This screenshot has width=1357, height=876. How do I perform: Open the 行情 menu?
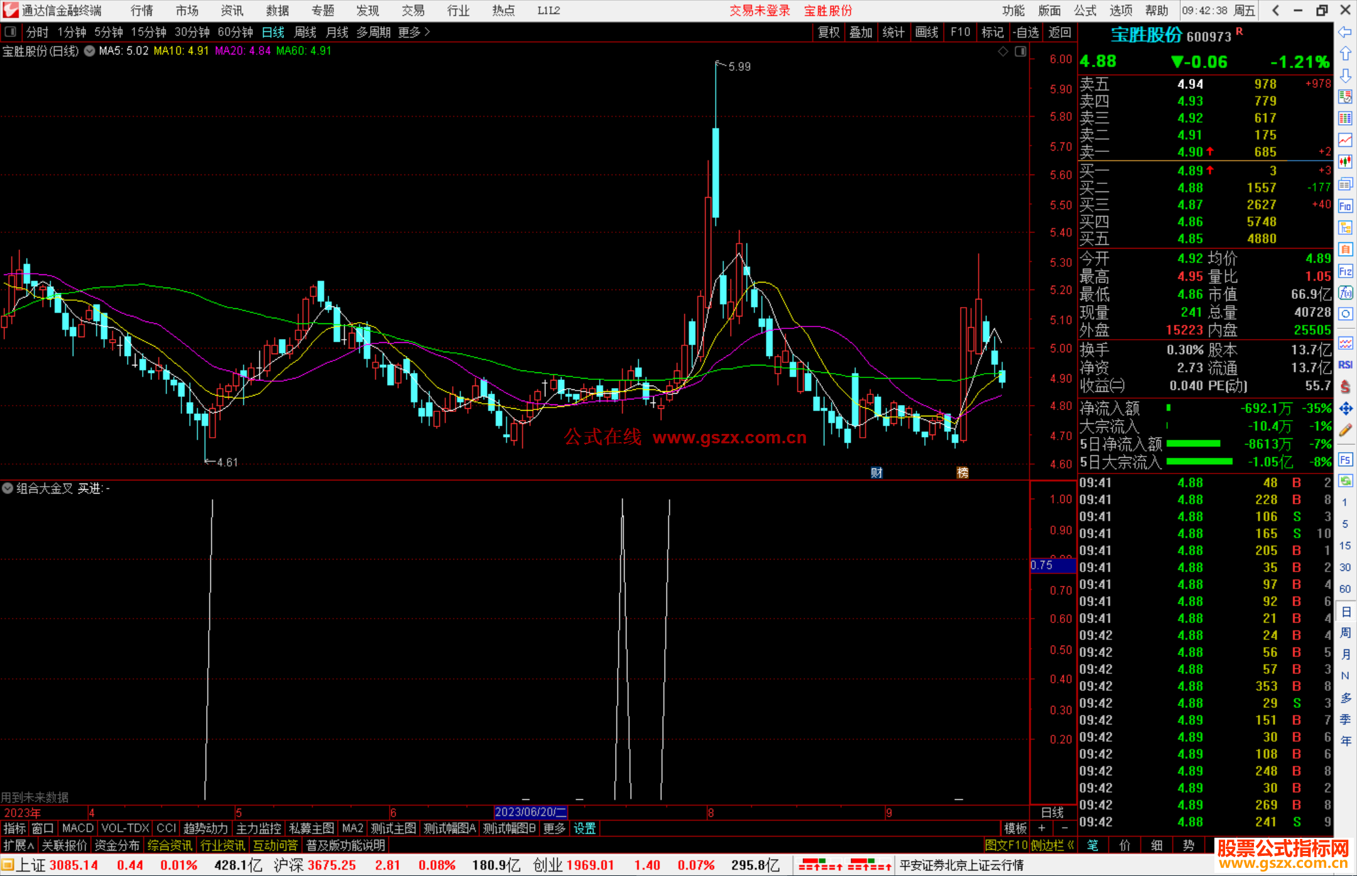click(142, 11)
